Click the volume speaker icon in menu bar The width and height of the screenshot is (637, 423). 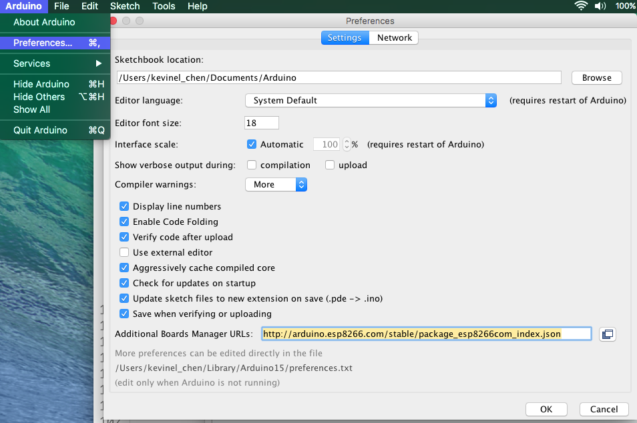pyautogui.click(x=600, y=6)
